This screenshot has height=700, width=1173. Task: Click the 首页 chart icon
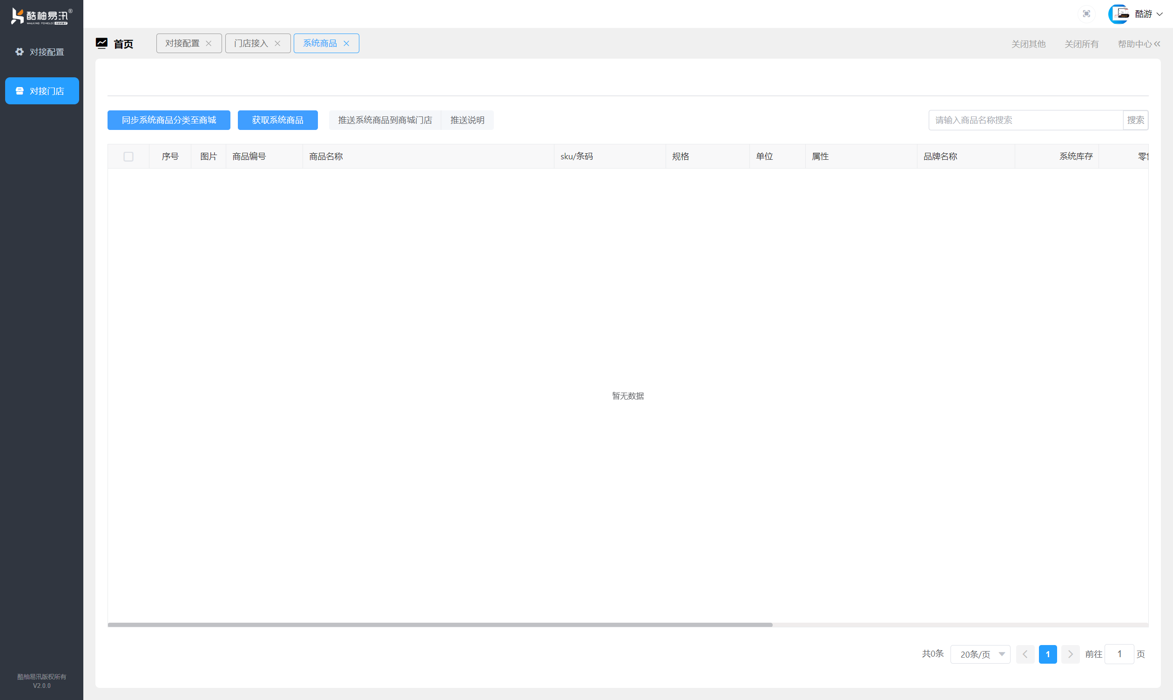[102, 43]
